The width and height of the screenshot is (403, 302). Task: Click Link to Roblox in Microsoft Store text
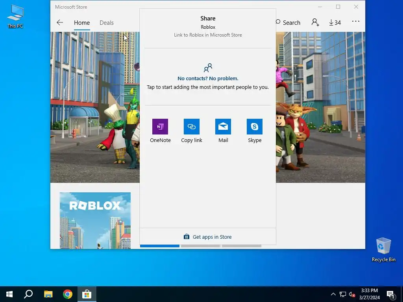pos(208,35)
